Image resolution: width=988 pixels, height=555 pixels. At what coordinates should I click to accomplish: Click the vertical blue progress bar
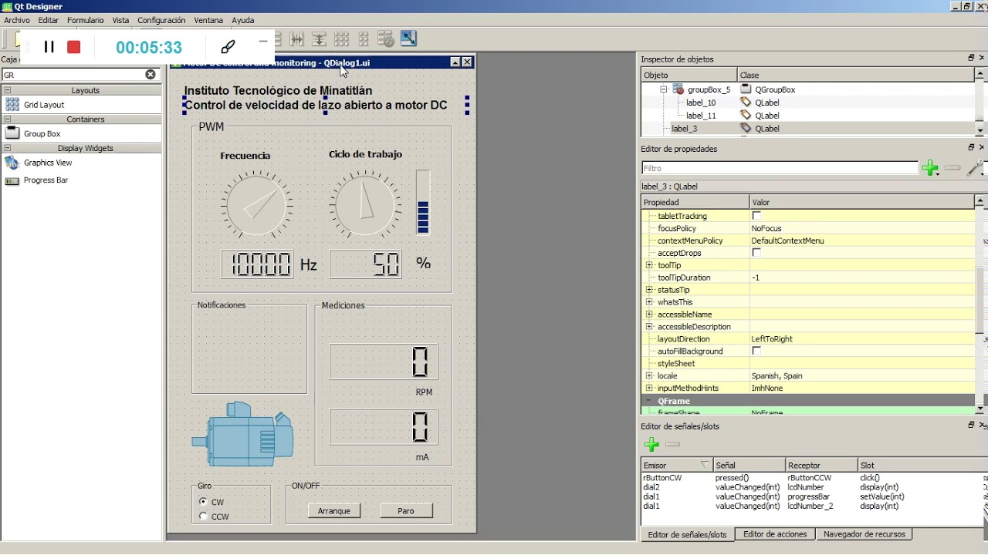(422, 203)
